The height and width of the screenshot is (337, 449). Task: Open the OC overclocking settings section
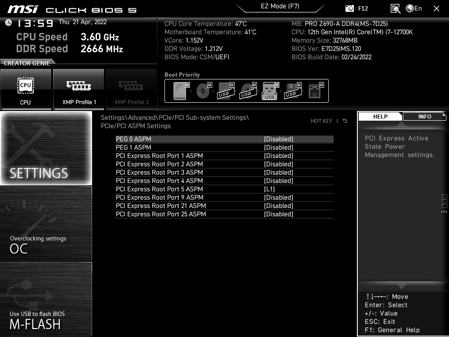tap(46, 224)
